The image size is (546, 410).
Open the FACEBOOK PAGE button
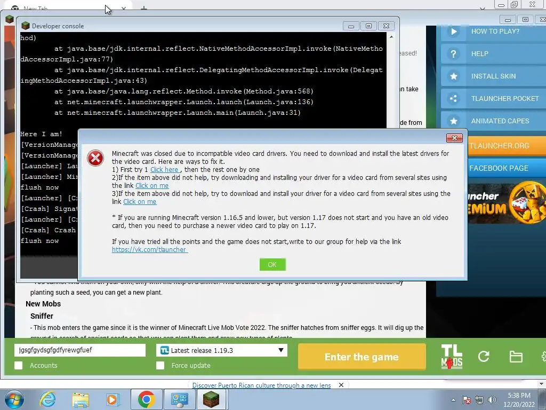click(x=507, y=168)
